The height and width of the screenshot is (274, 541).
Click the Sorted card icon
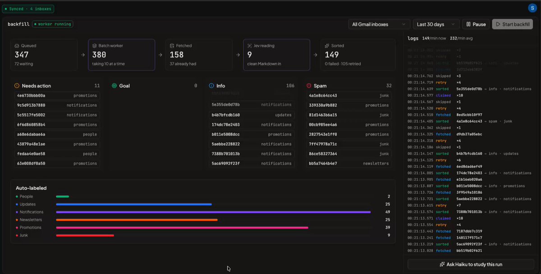[327, 46]
